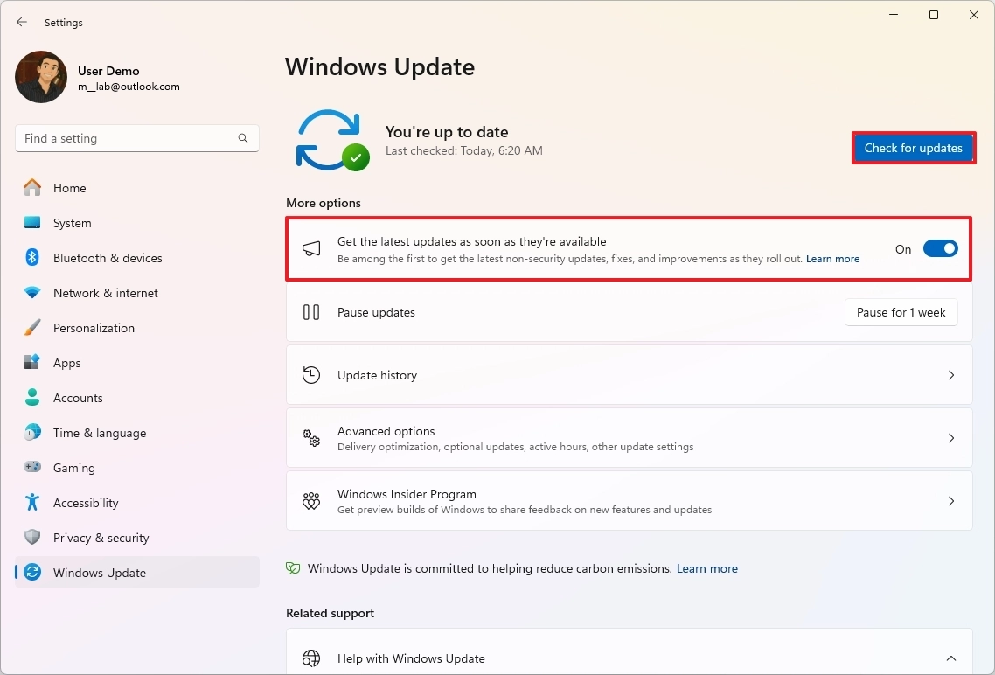995x675 pixels.
Task: Go to System settings label
Action: click(73, 223)
